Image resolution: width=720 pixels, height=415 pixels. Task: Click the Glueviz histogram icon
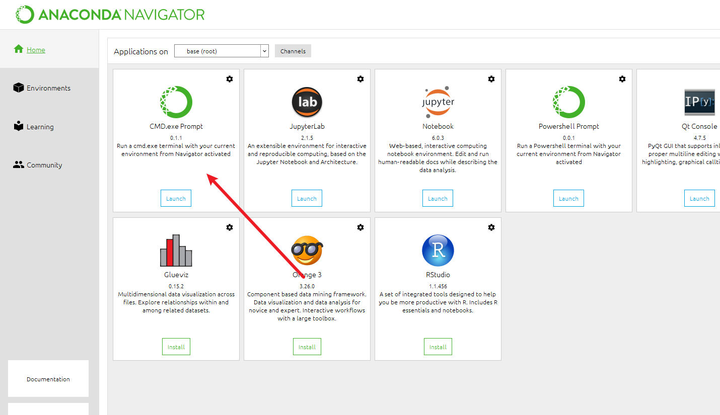click(176, 250)
